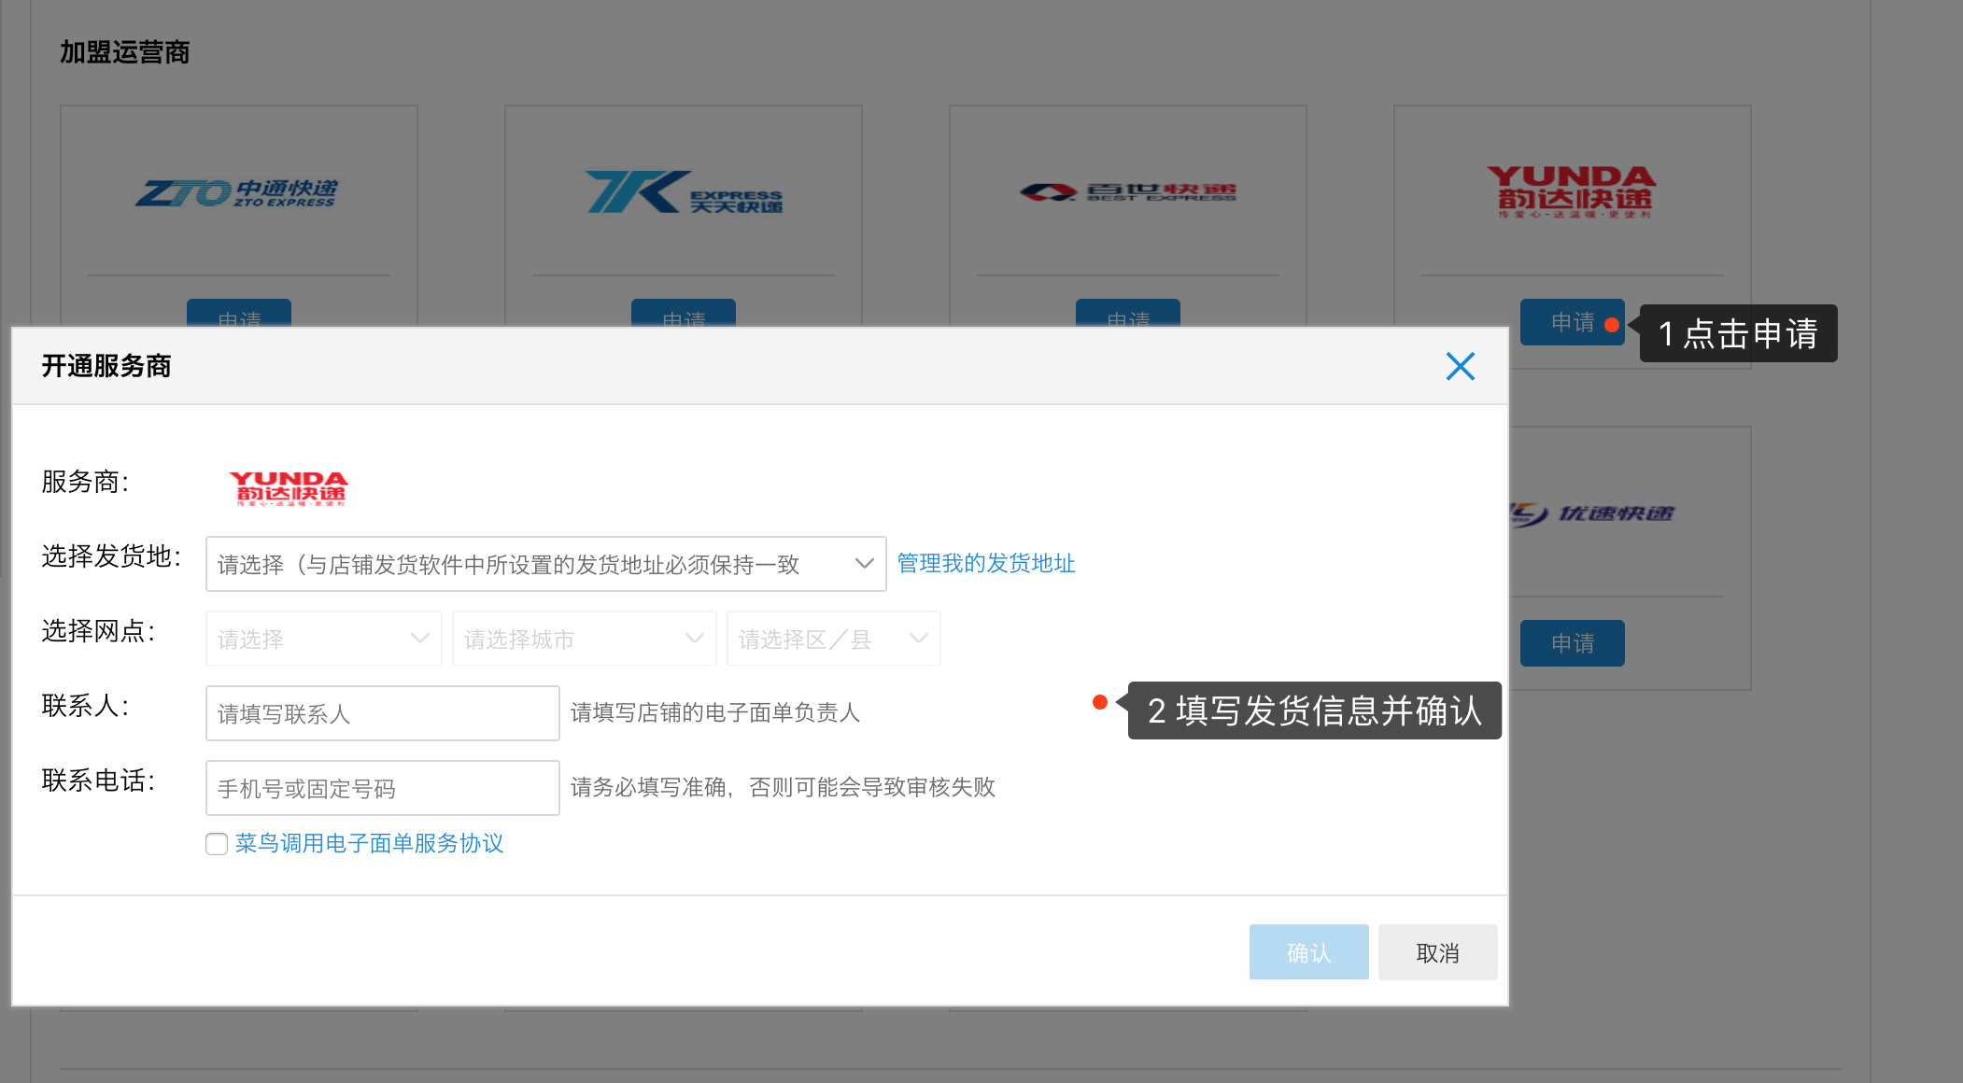The height and width of the screenshot is (1083, 1963).
Task: Click 申请 under the 百世快递 card
Action: [1128, 314]
